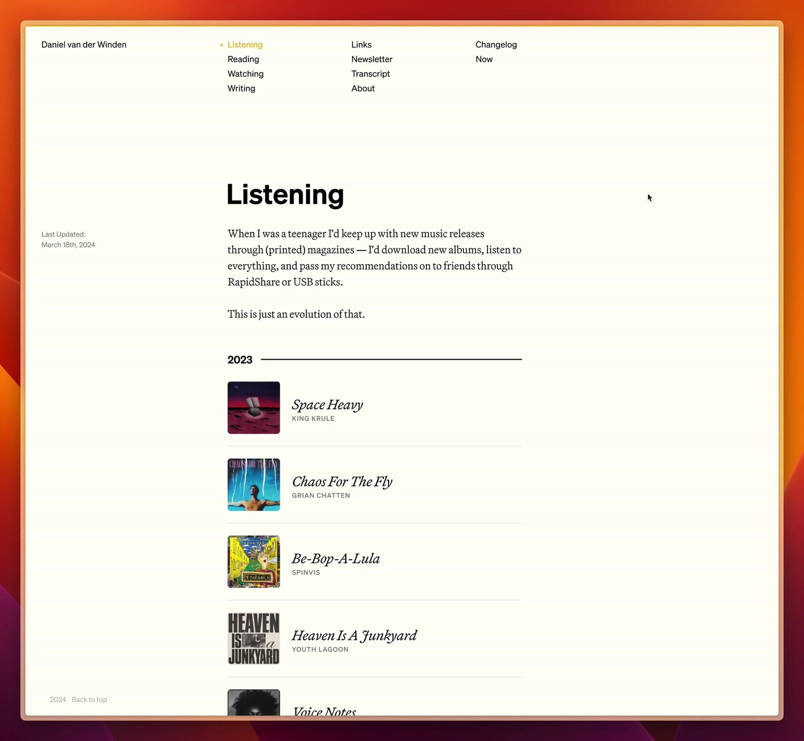
Task: Open the Space Heavy album cover
Action: (253, 408)
